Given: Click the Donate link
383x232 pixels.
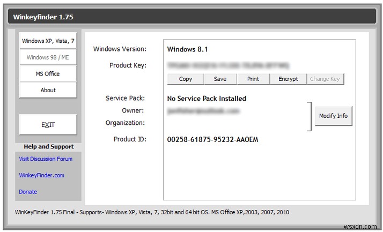Looking at the screenshot, I should [28, 192].
